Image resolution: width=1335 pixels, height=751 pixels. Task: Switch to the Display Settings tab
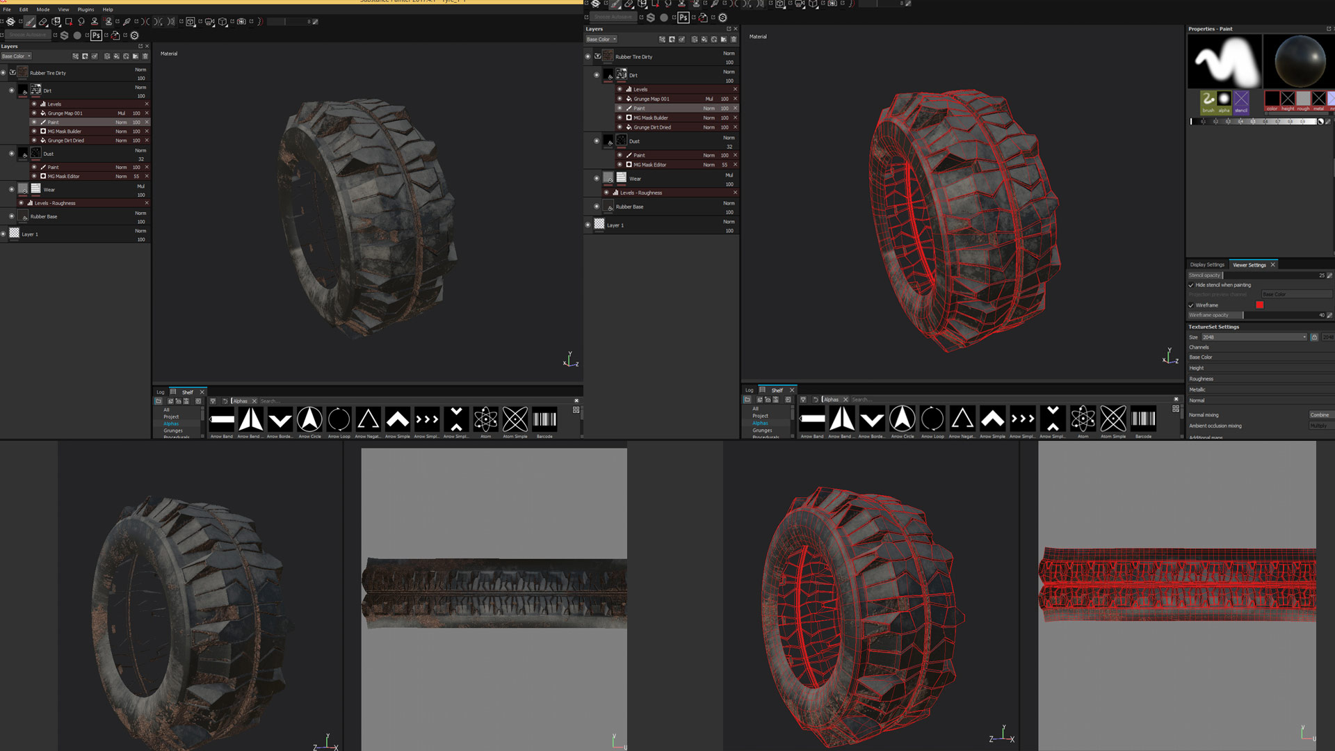[x=1207, y=265]
